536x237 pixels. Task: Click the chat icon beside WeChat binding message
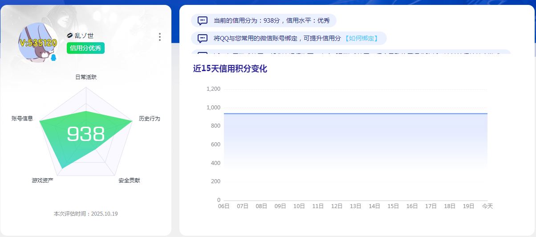203,38
